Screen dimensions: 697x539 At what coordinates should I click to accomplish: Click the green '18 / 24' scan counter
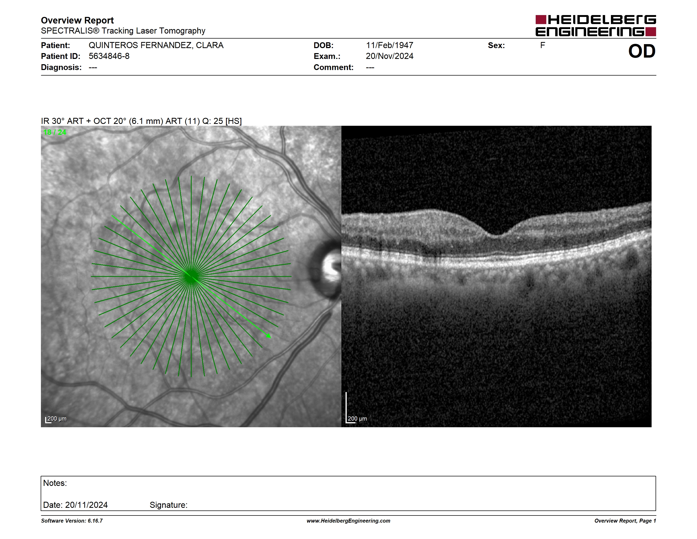[55, 132]
